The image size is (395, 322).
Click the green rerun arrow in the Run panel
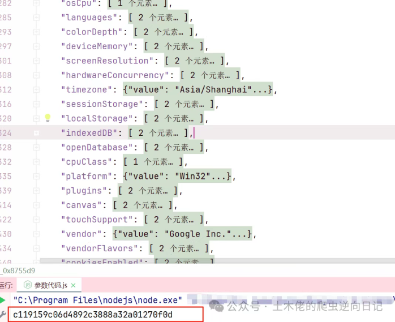[3, 300]
